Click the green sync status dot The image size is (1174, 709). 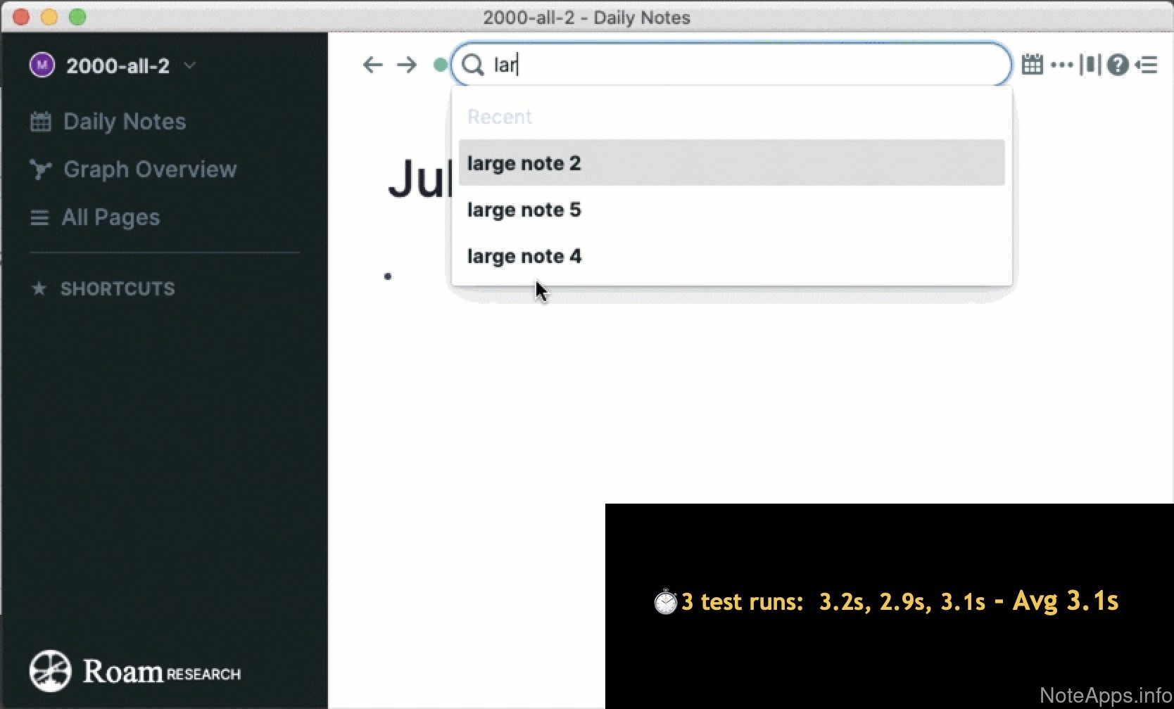440,65
